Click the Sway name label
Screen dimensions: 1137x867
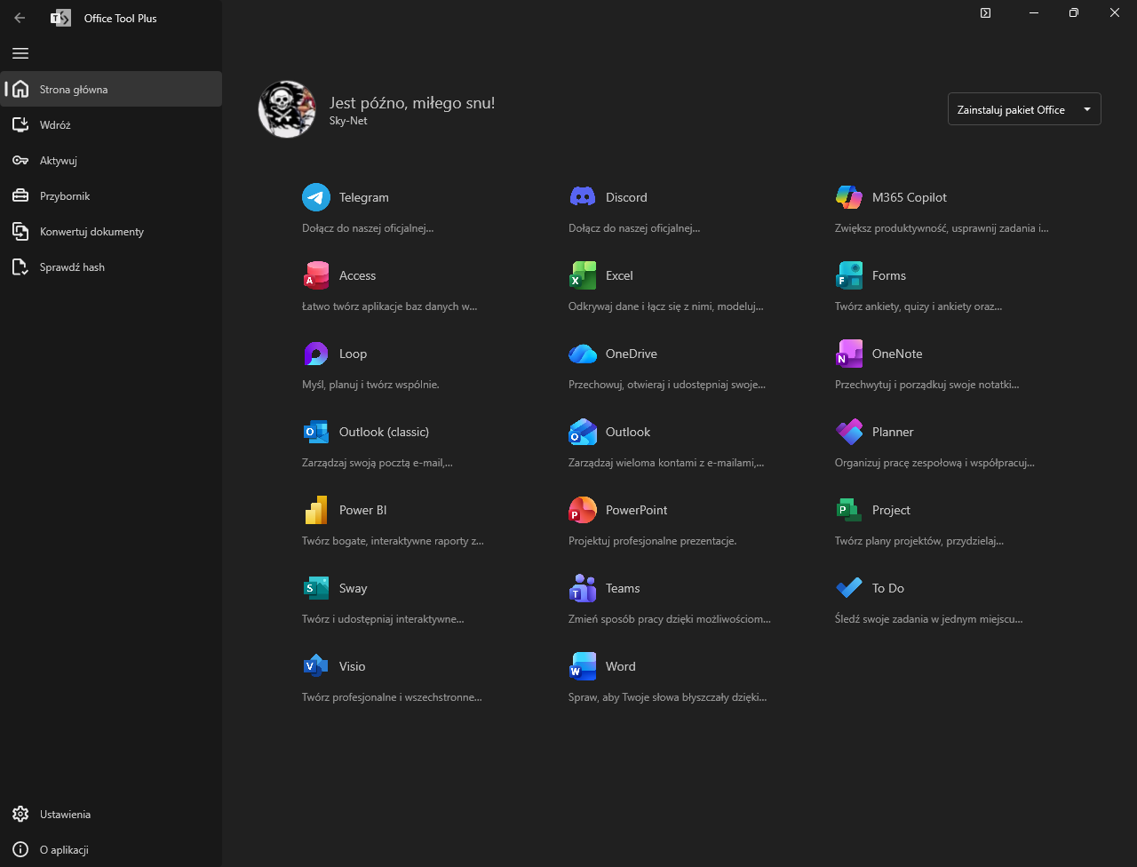tap(353, 588)
